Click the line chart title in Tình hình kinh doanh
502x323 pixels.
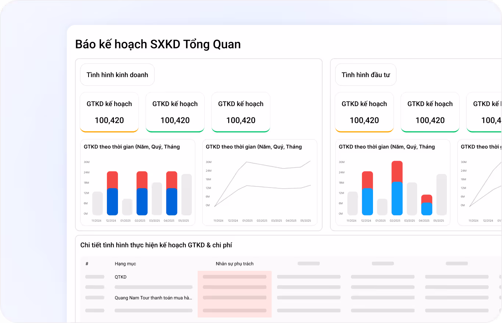[254, 147]
